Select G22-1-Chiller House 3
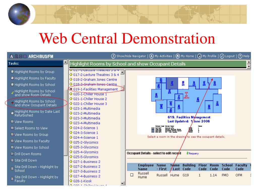This screenshot has height=193, width=258. (90, 104)
